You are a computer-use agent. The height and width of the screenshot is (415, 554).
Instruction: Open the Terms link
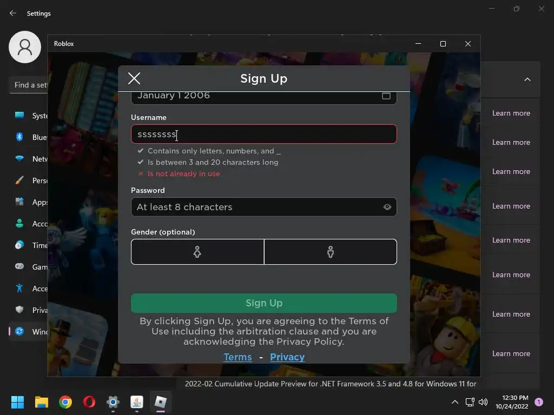tap(238, 357)
